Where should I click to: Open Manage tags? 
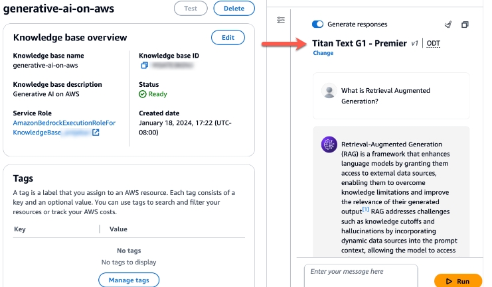pos(129,280)
